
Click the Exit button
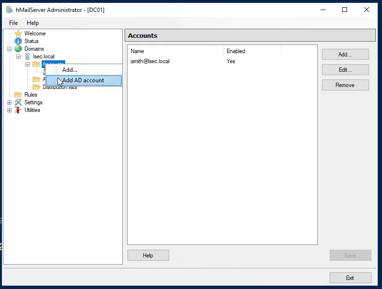click(x=350, y=278)
